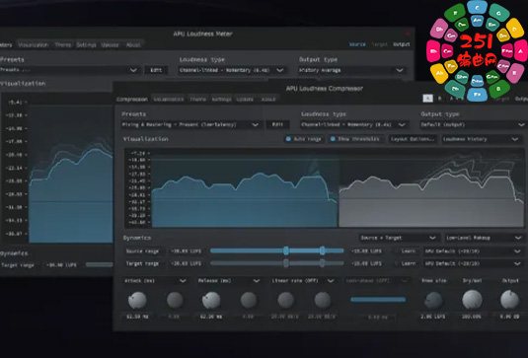Select Output view in Loudness Meter

tap(402, 44)
